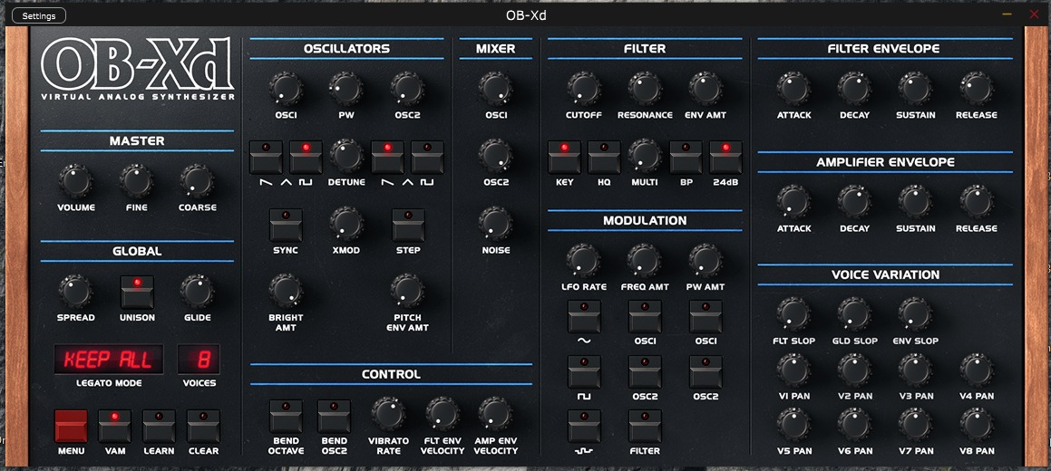Toggle the UNISON switch
The height and width of the screenshot is (471, 1051).
(137, 292)
